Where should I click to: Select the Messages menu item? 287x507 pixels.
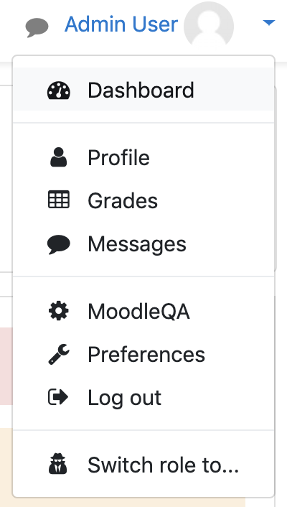[143, 243]
